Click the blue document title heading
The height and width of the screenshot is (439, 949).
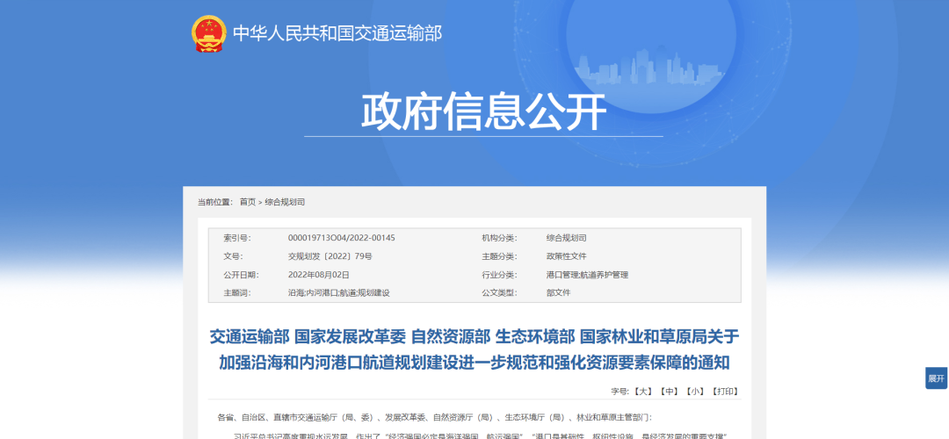[x=474, y=349]
